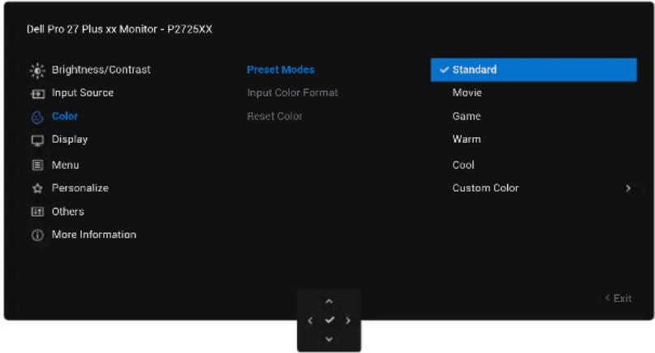Select Preset Modes option
655x353 pixels.
[280, 70]
